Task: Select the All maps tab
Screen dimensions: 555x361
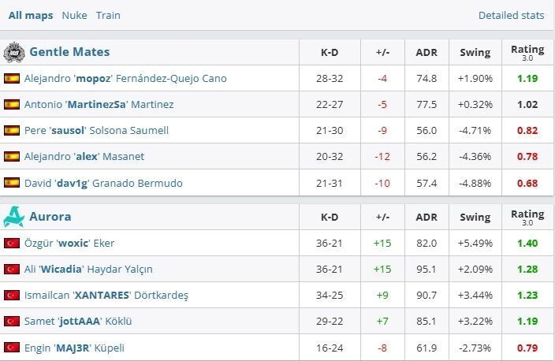Action: (31, 15)
